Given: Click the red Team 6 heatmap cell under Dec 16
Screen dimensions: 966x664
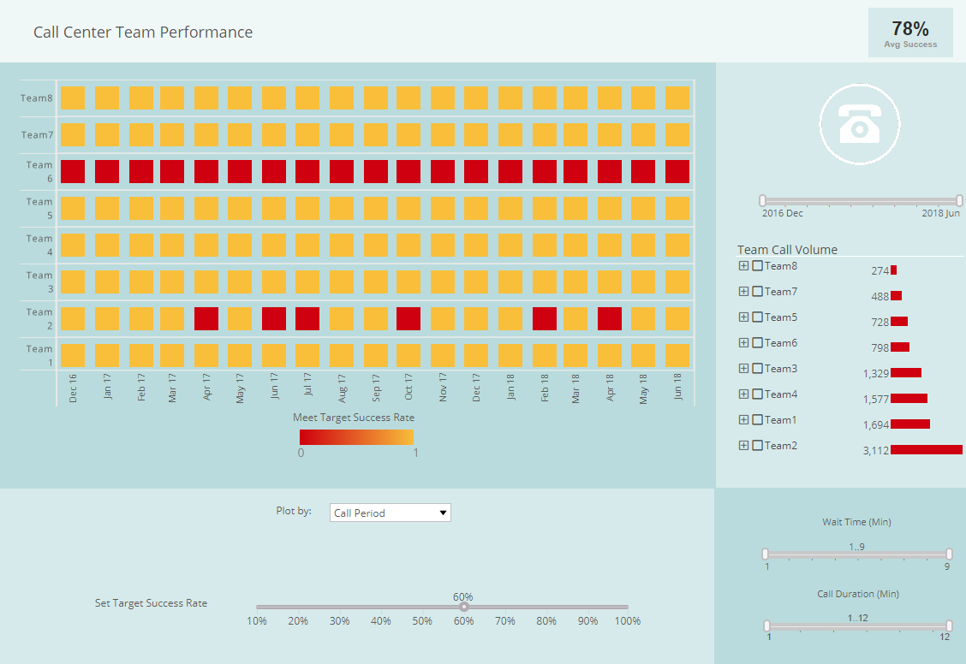Looking at the screenshot, I should click(73, 171).
